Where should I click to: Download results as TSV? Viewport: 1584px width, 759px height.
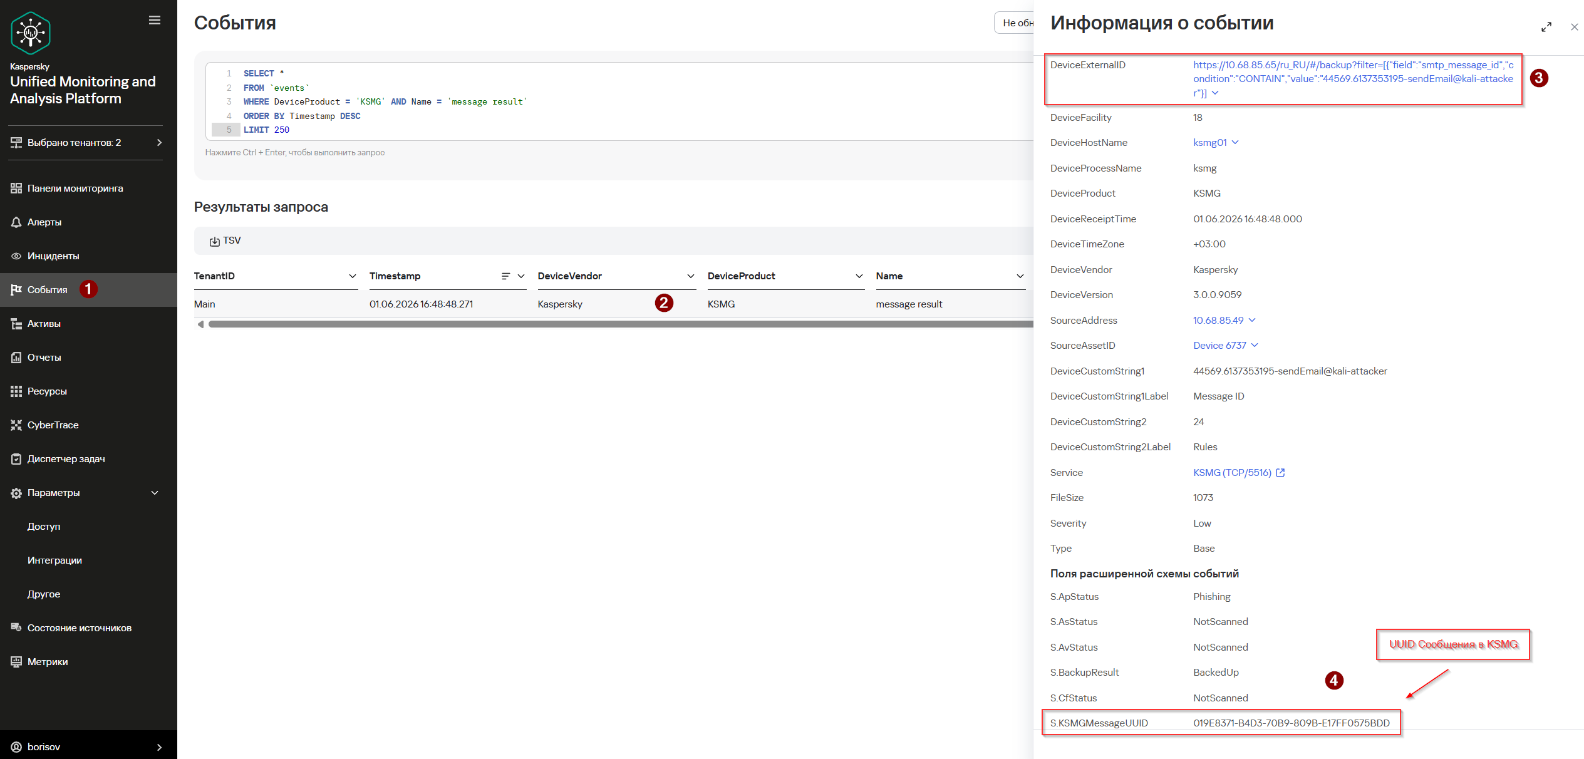tap(225, 241)
